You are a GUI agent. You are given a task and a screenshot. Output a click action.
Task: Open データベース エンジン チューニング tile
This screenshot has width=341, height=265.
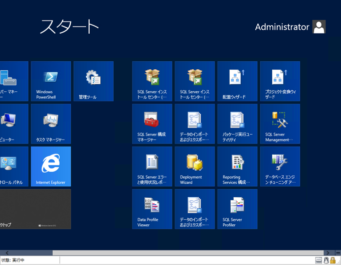click(280, 167)
